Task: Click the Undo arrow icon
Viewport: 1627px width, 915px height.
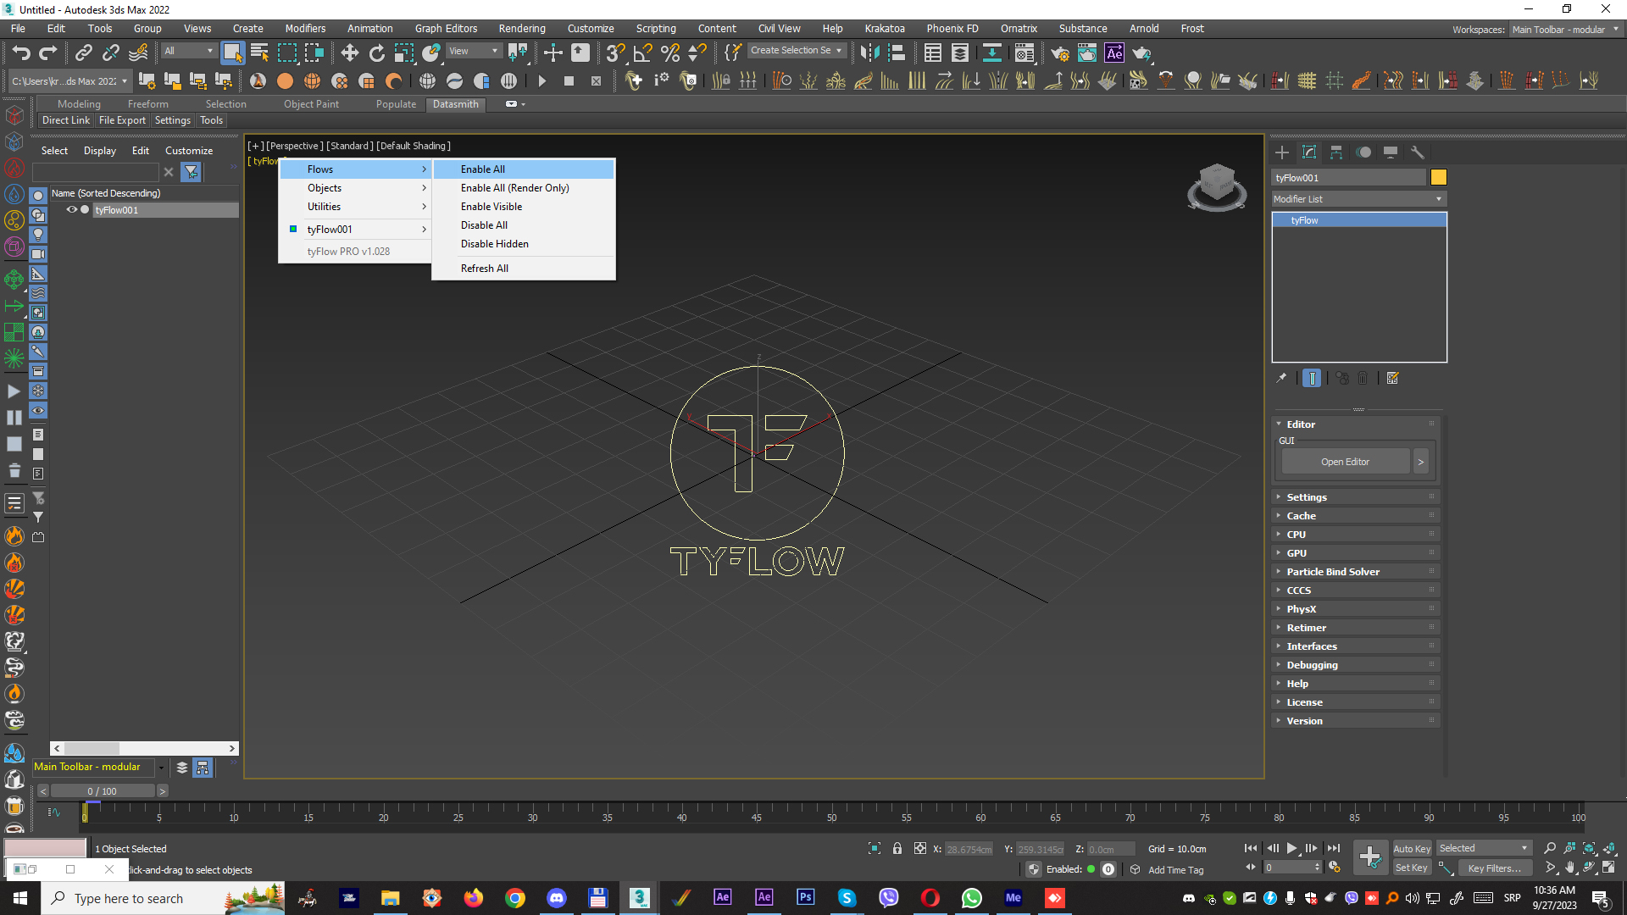Action: point(21,53)
